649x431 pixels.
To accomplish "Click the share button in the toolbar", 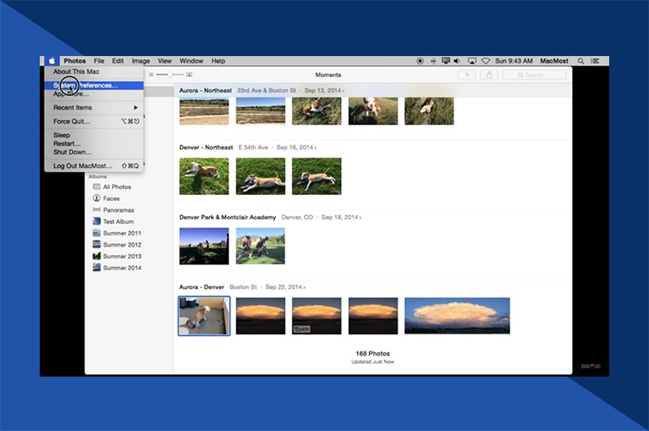I will coord(489,75).
